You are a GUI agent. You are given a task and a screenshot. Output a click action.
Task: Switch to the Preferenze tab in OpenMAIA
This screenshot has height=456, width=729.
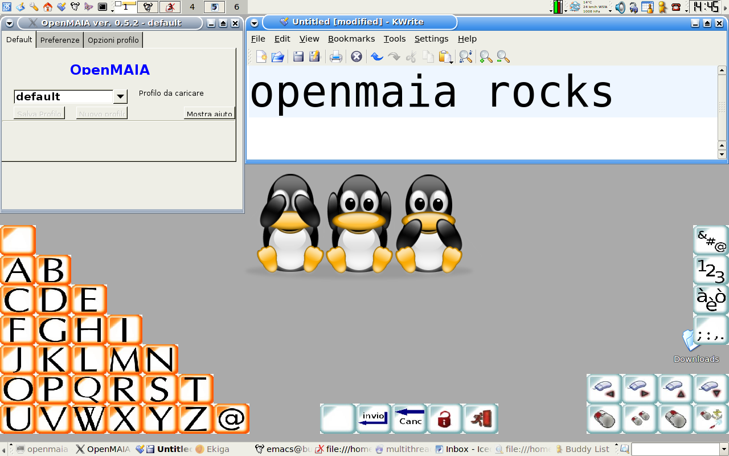[x=60, y=40]
